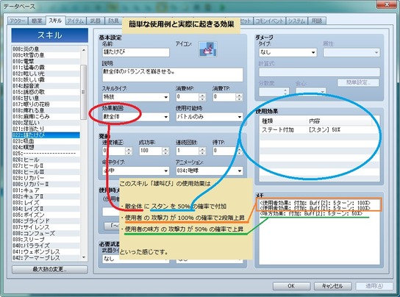Viewport: 400px width, 297px height.
Task: Switch to the 武器 tab
Action: [x=95, y=21]
